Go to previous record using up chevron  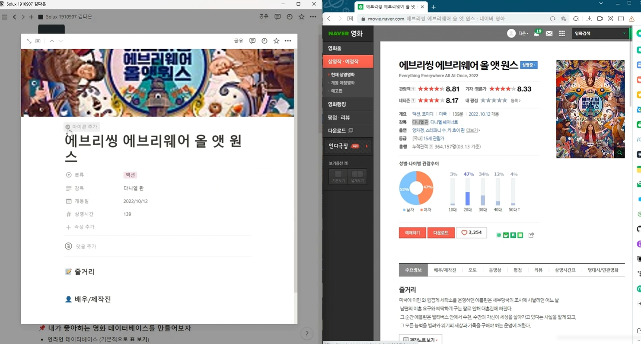coord(52,41)
